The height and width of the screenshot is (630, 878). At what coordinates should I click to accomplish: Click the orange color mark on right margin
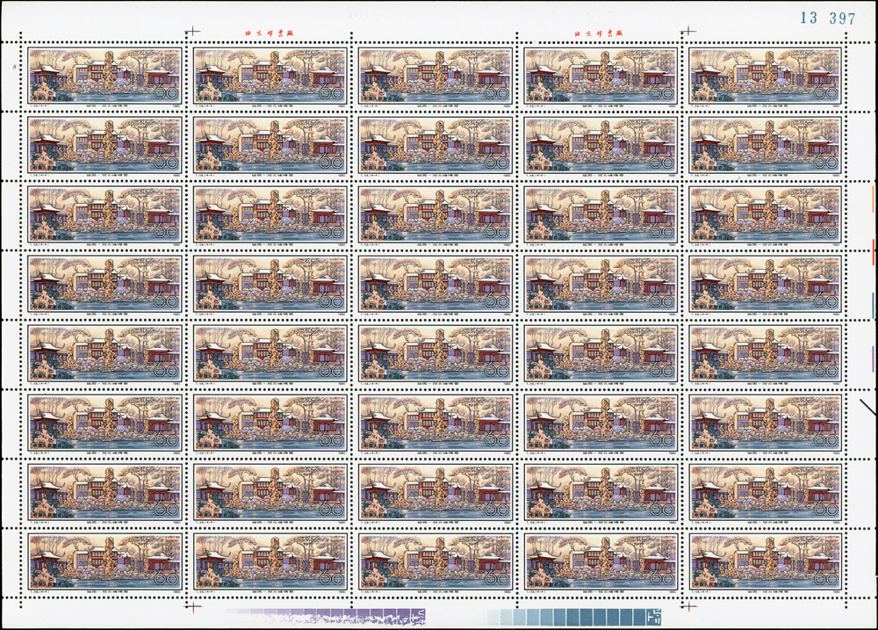[873, 197]
